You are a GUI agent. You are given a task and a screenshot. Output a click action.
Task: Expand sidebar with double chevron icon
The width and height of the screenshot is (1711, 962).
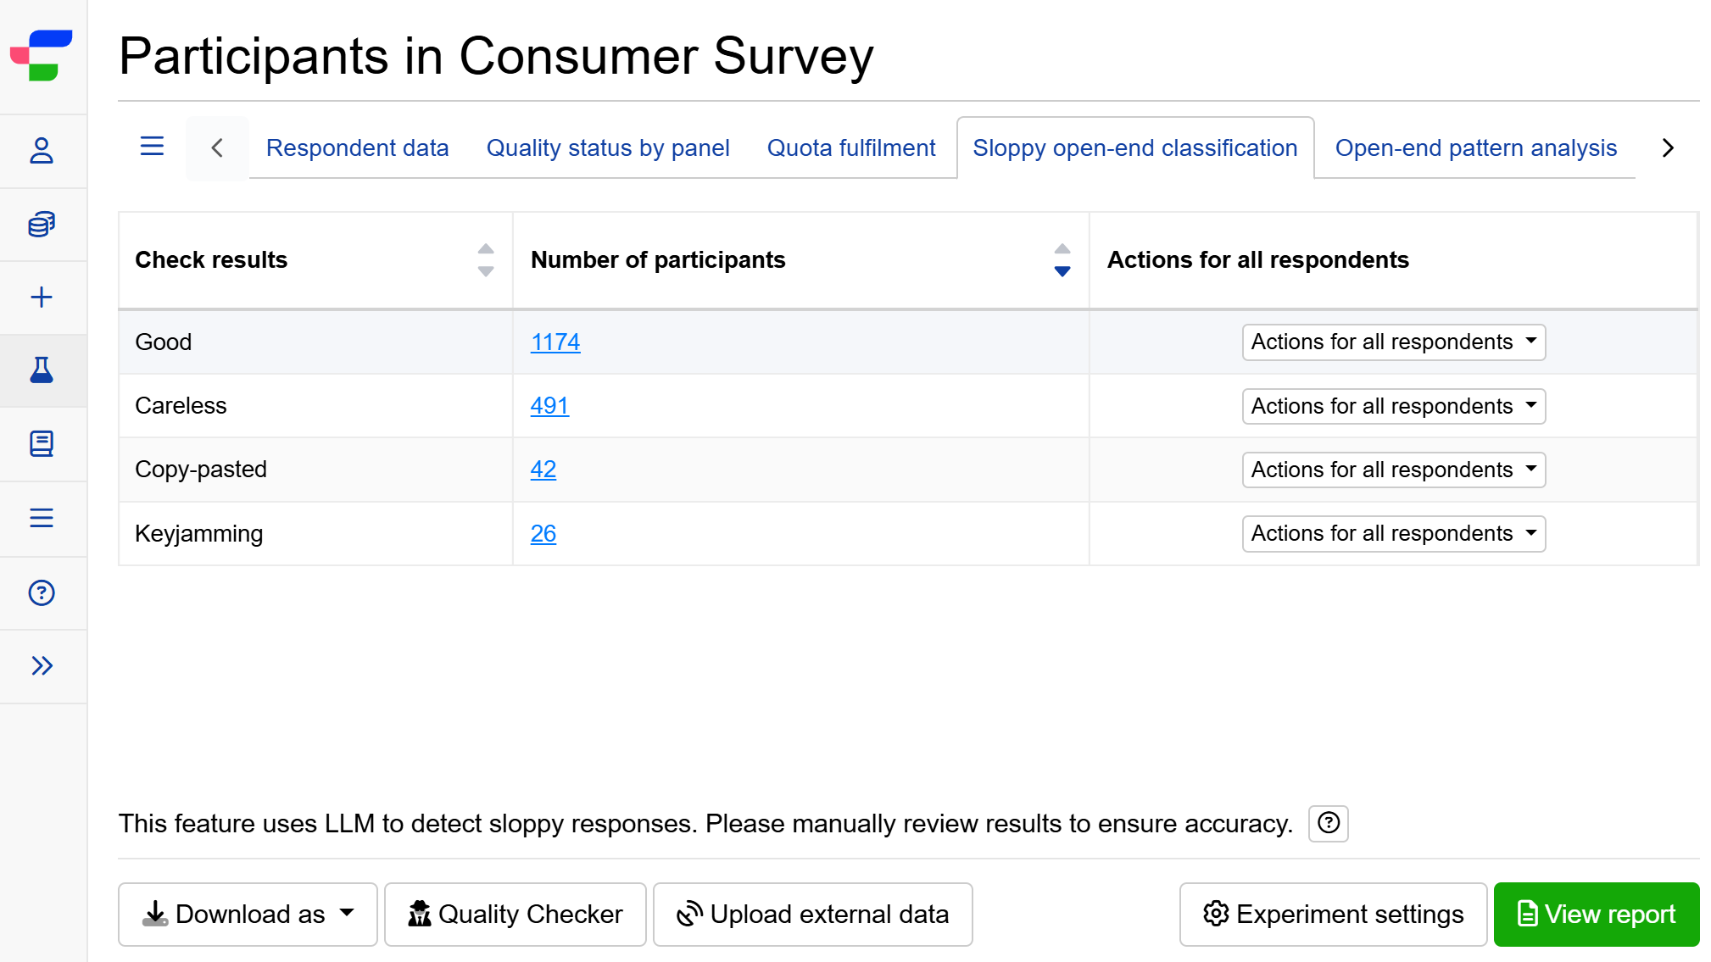coord(42,666)
